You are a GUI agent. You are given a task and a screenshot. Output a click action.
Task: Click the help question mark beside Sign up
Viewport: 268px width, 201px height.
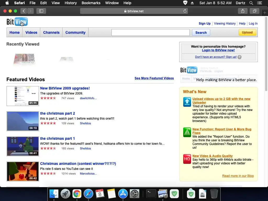[239, 57]
